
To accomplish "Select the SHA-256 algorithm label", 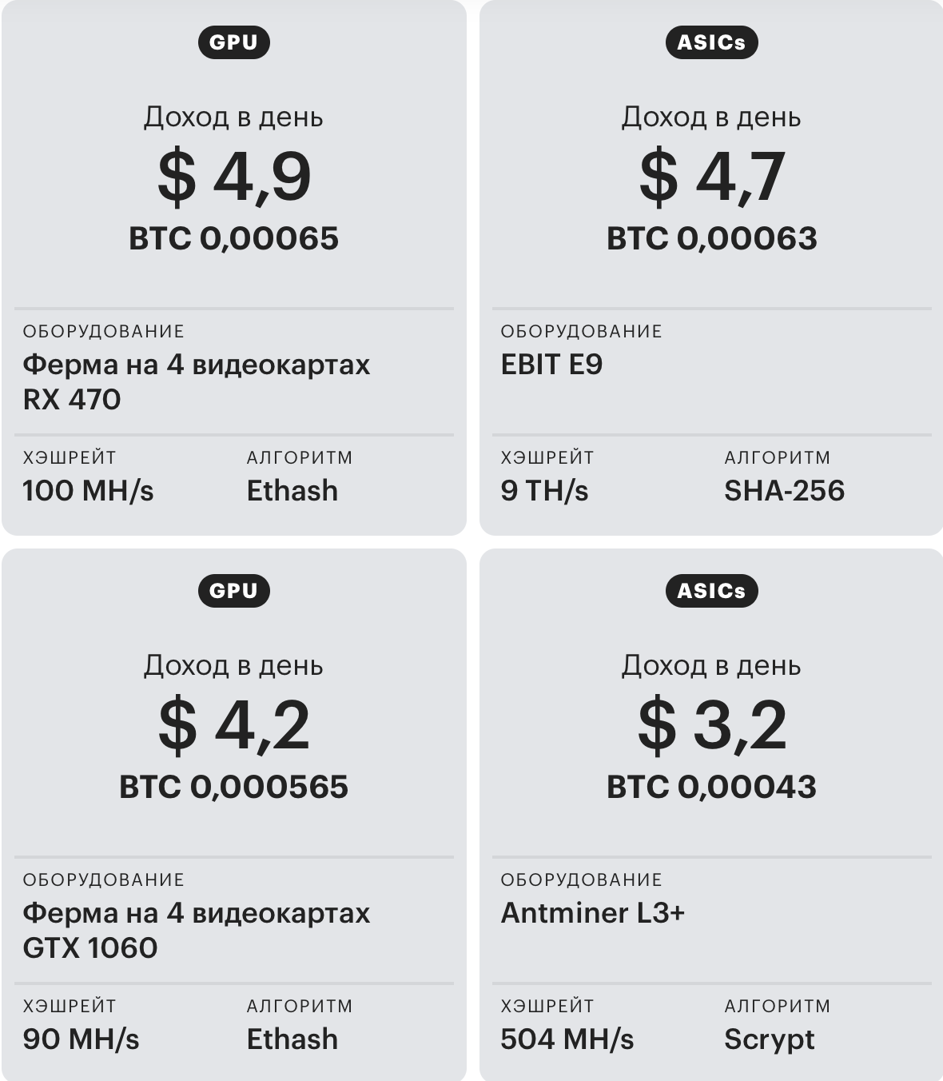I will click(x=784, y=490).
